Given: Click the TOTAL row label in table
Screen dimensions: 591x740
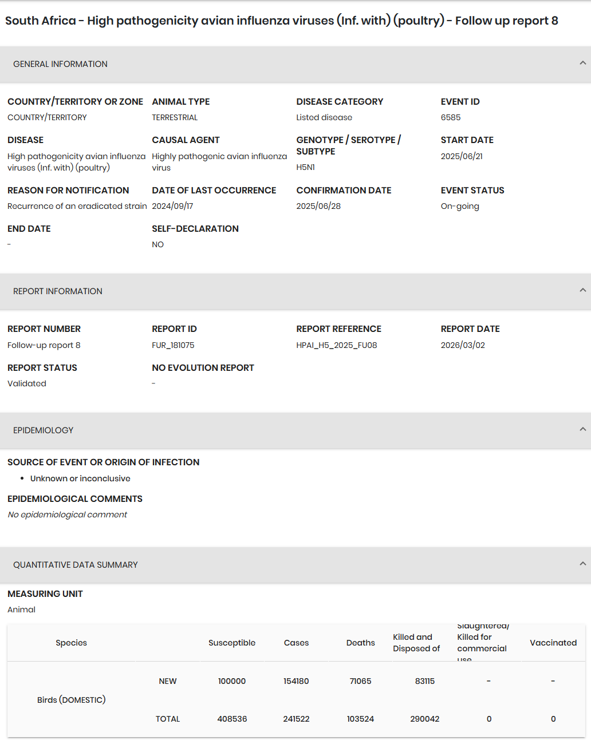Looking at the screenshot, I should point(168,719).
